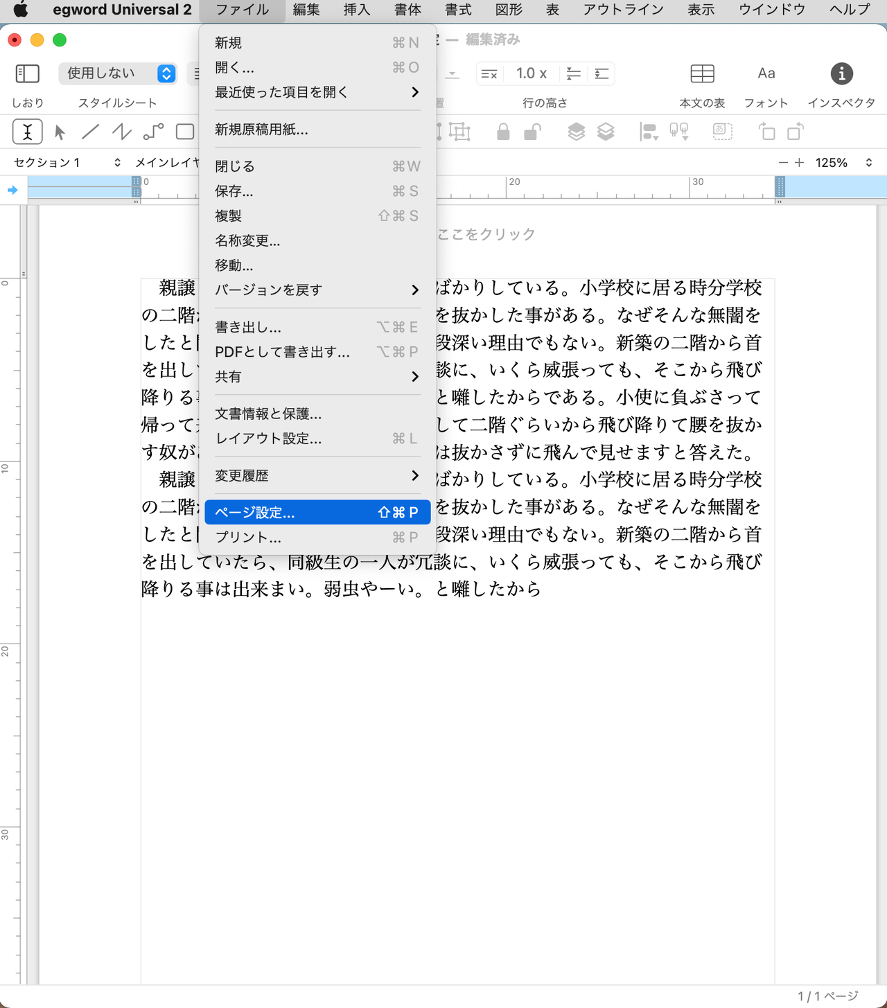887x1008 pixels.
Task: Open the 本文の表 table tool
Action: (702, 73)
